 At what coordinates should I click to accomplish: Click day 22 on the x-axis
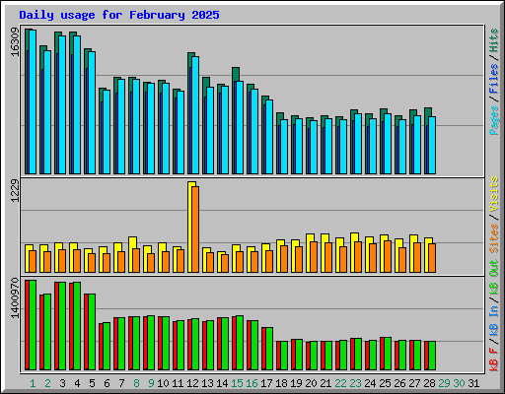point(340,383)
